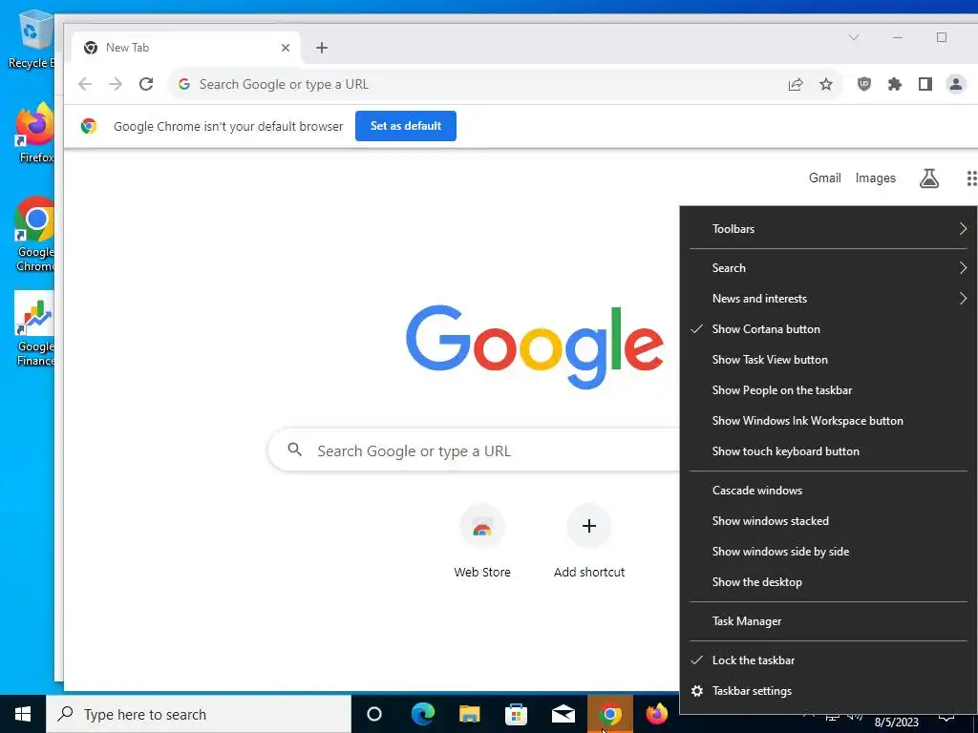Choose Show the desktop
This screenshot has height=733, width=978.
(828, 582)
